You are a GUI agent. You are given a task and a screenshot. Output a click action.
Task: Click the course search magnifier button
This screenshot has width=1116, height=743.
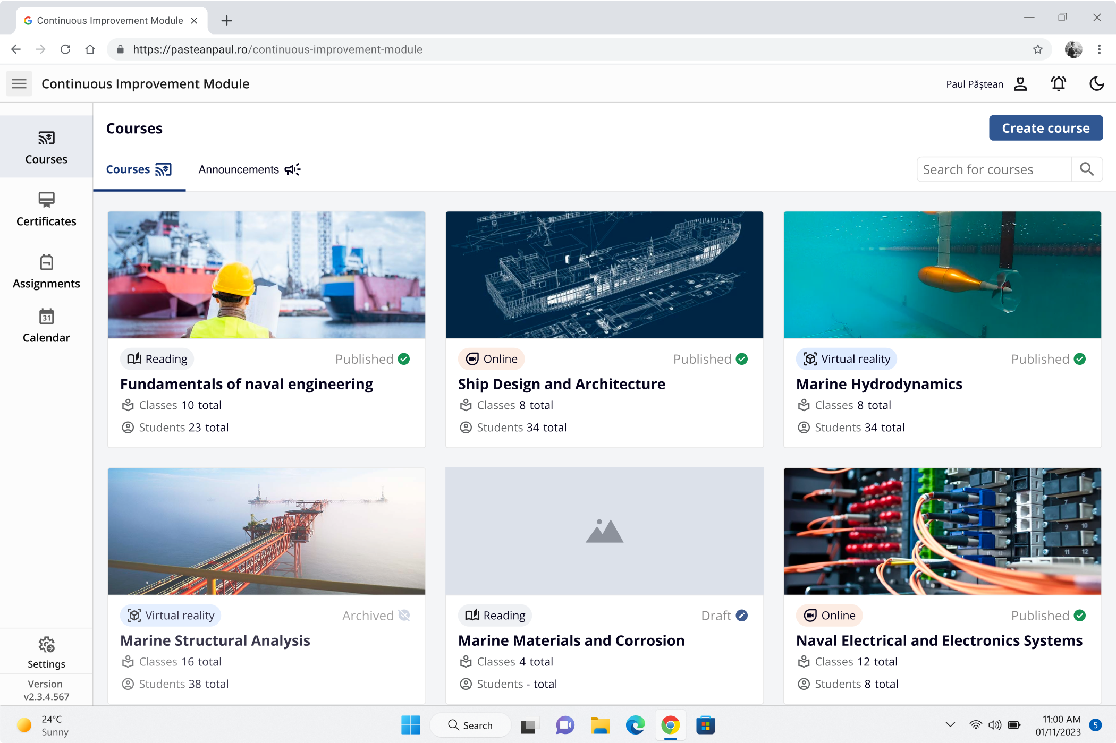[1087, 169]
